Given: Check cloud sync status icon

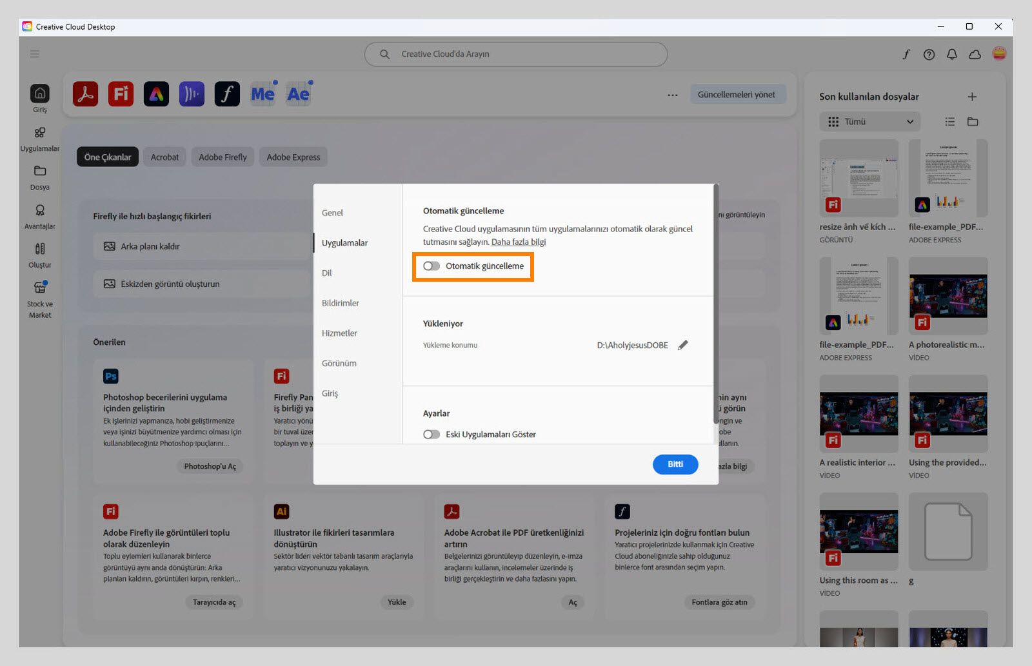Looking at the screenshot, I should [975, 54].
